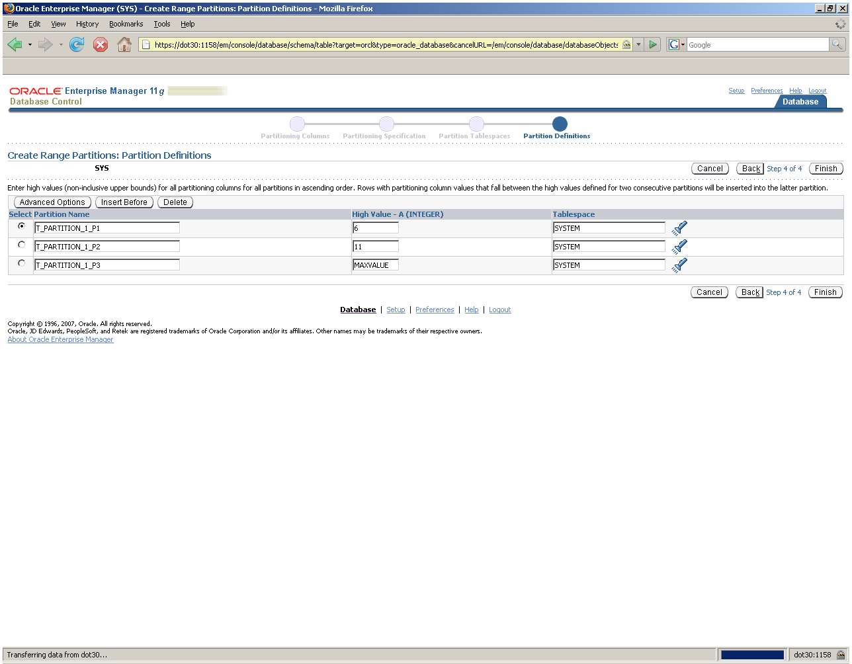Click the Partitioning Specification wizard step circle

tap(386, 124)
